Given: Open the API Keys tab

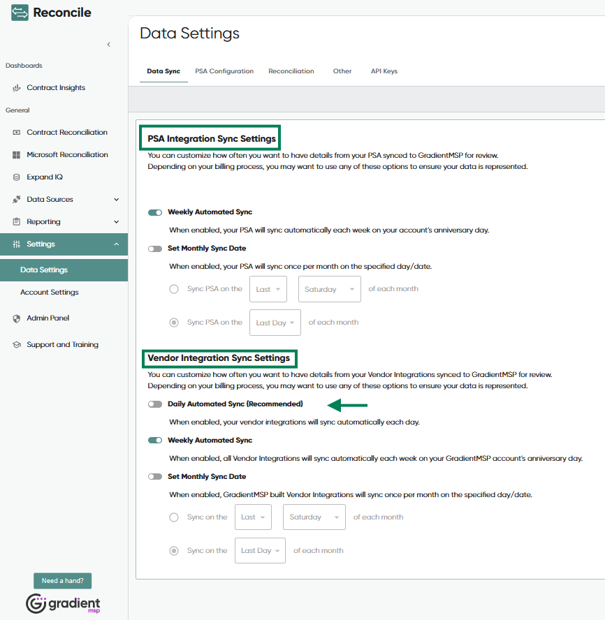Looking at the screenshot, I should coord(384,71).
